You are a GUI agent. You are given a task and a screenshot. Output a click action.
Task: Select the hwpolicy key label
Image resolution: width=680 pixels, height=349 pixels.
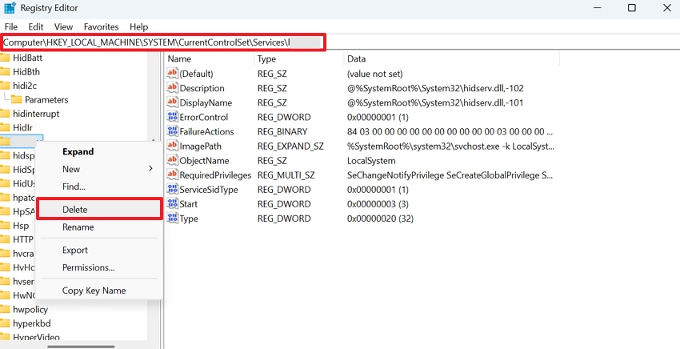coord(30,310)
